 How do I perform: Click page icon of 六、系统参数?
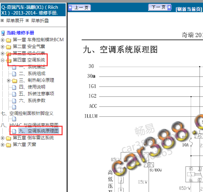pos(14,101)
